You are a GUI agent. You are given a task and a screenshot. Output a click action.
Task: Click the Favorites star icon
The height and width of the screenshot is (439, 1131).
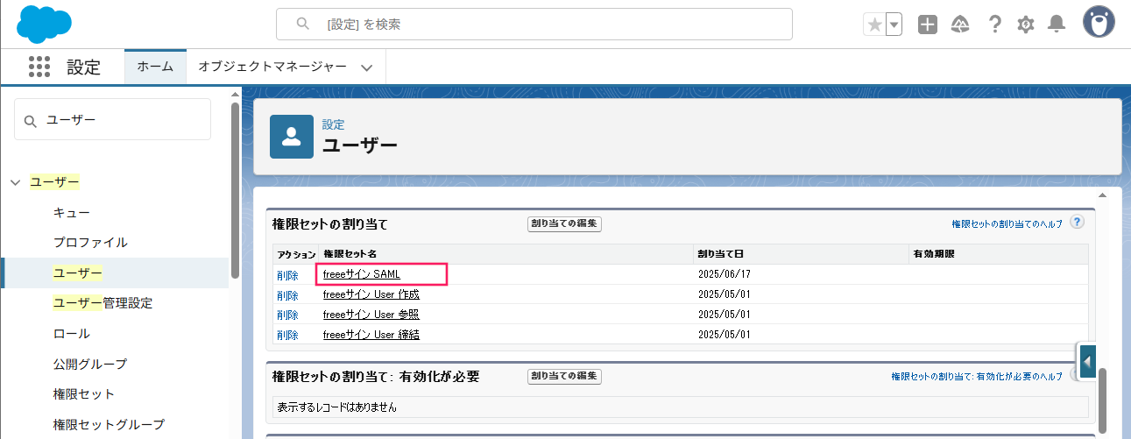pyautogui.click(x=874, y=25)
